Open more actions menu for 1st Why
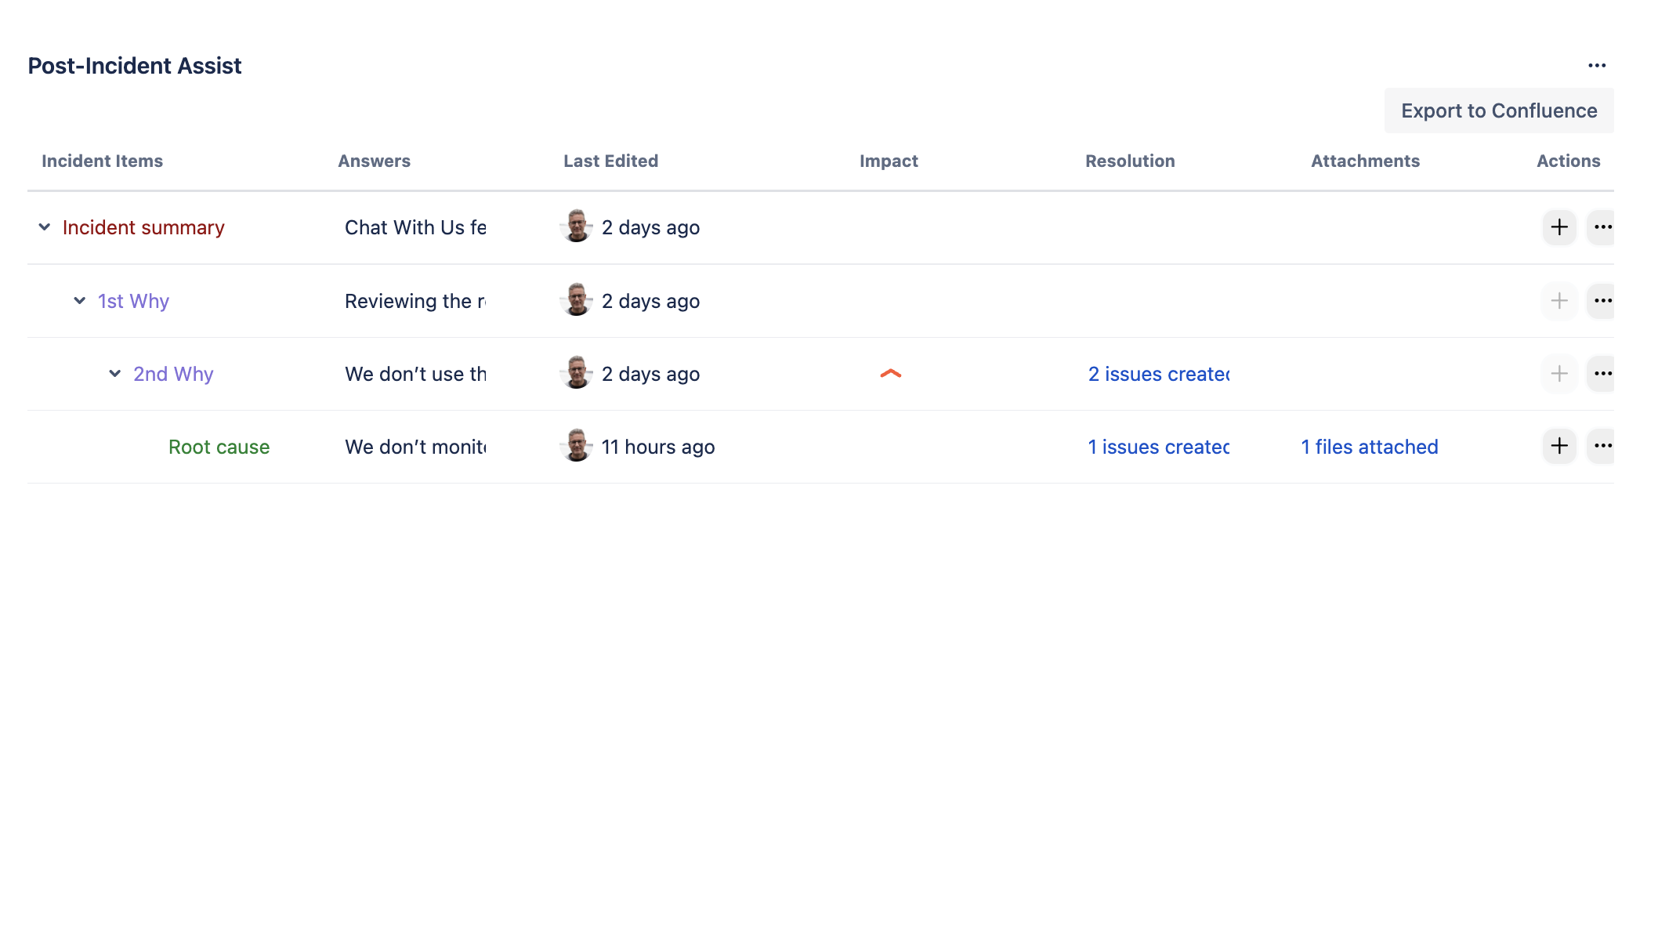The image size is (1658, 942). pos(1602,301)
